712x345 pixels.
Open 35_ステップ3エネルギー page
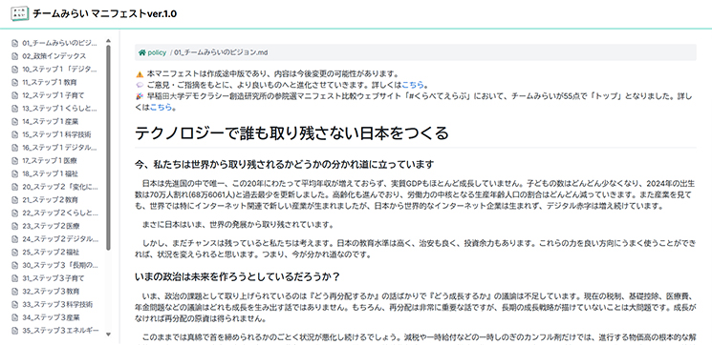pyautogui.click(x=60, y=331)
